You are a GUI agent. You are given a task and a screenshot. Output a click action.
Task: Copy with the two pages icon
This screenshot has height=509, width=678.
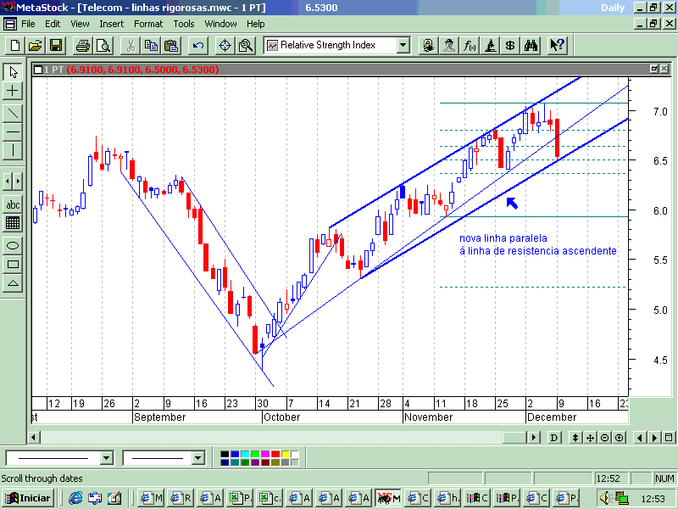[151, 46]
